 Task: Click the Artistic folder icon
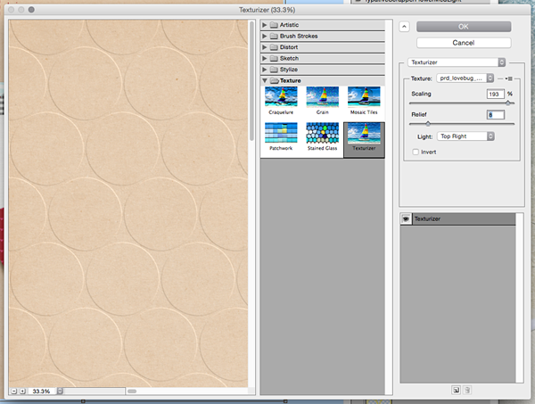(274, 25)
